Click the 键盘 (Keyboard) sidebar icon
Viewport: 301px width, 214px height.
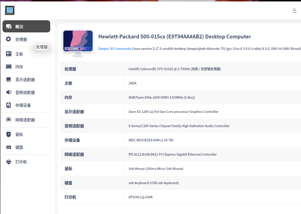coord(8,147)
